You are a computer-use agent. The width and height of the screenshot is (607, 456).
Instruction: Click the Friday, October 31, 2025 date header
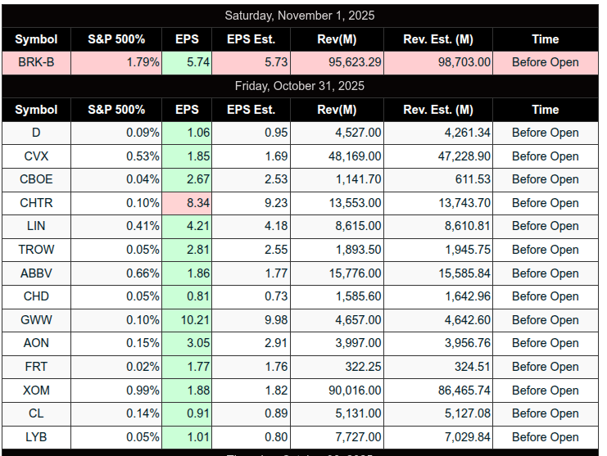[300, 86]
